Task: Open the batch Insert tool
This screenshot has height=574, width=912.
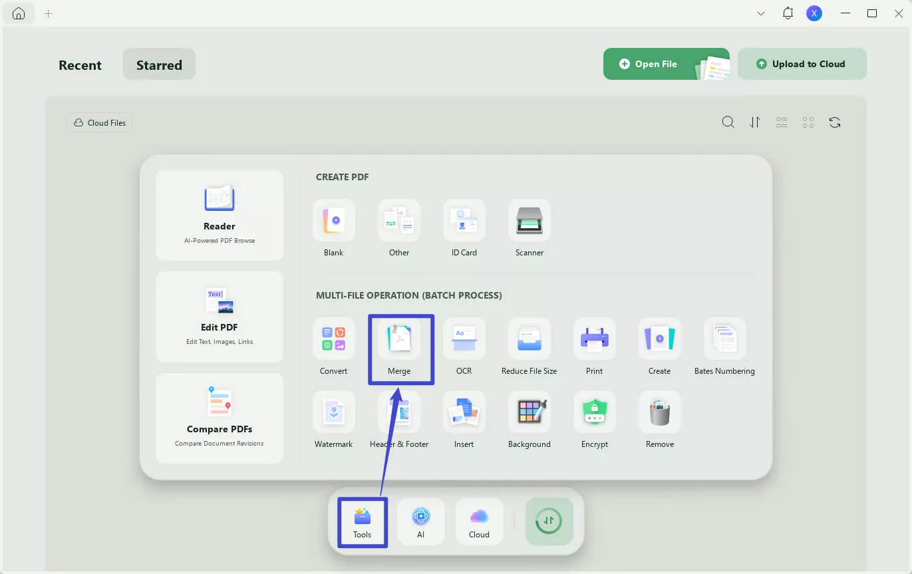Action: (464, 419)
